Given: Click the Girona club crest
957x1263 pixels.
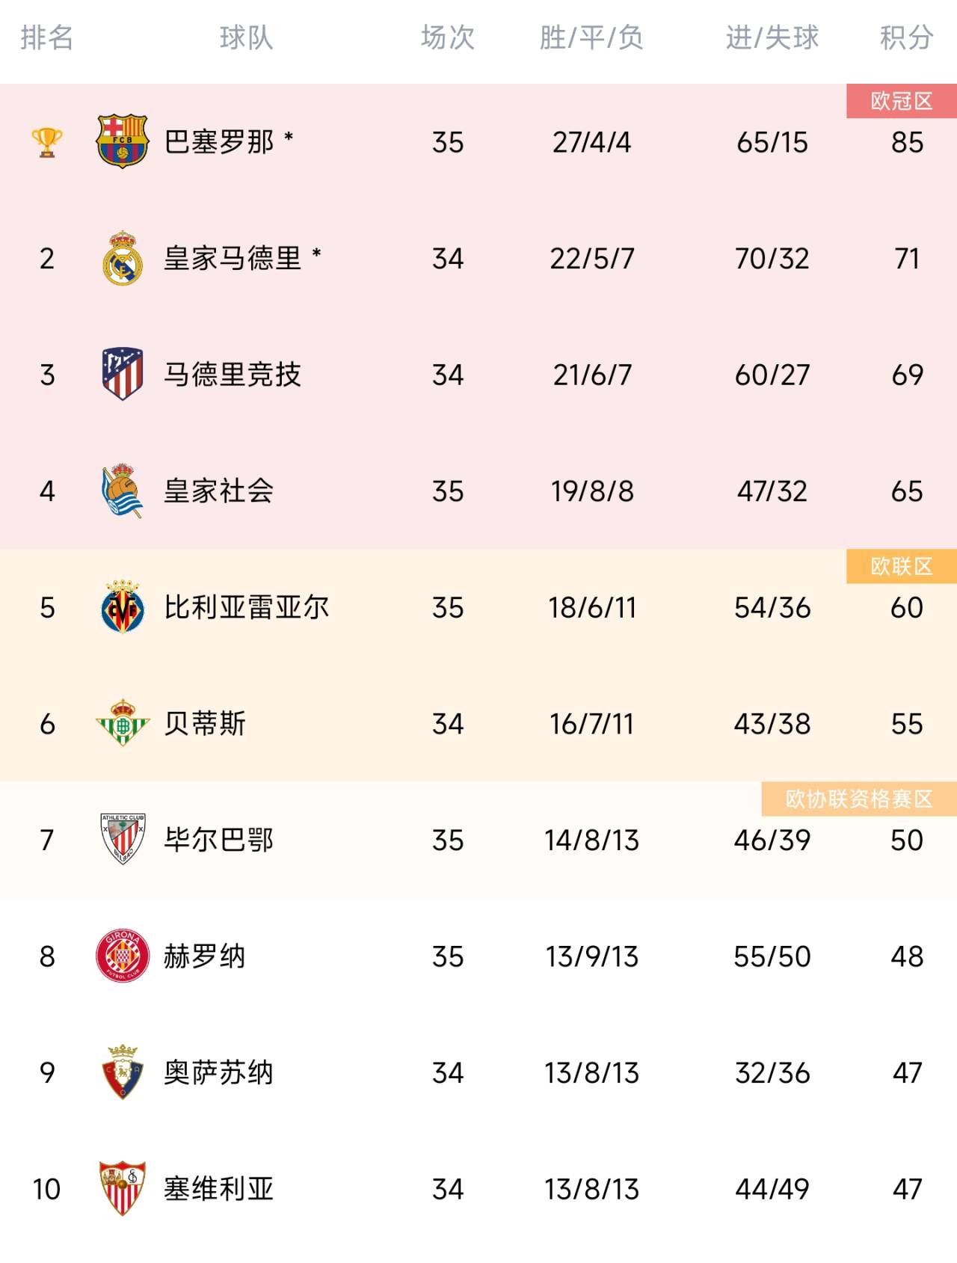Looking at the screenshot, I should click(x=122, y=956).
